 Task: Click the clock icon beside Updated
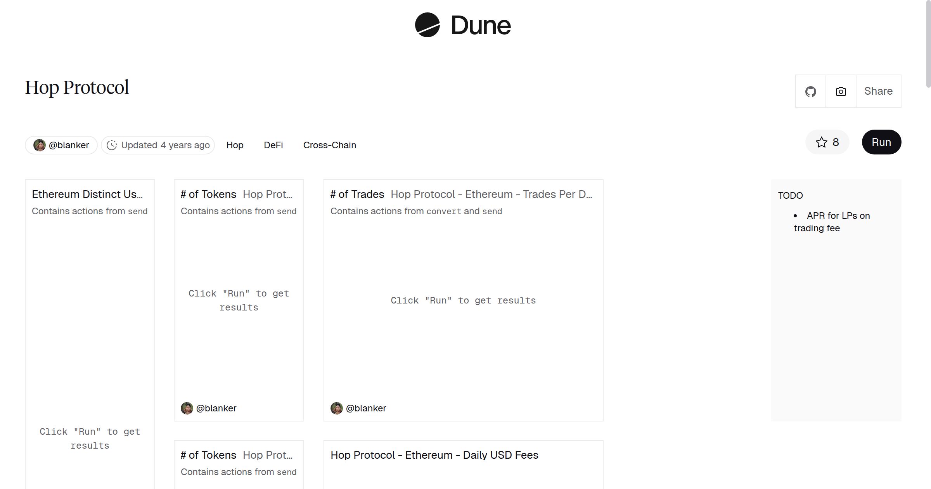(x=112, y=145)
